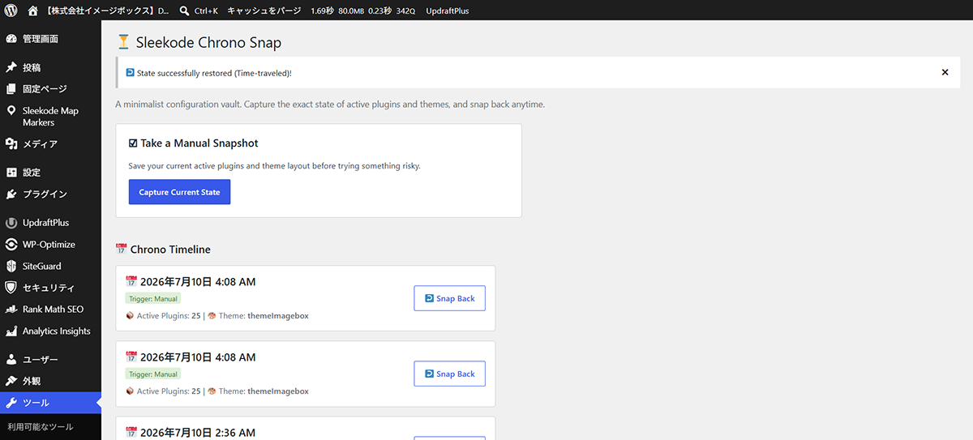Viewport: 973px width, 440px height.
Task: Click the Sleekode Map Markers location icon
Action: tap(11, 111)
